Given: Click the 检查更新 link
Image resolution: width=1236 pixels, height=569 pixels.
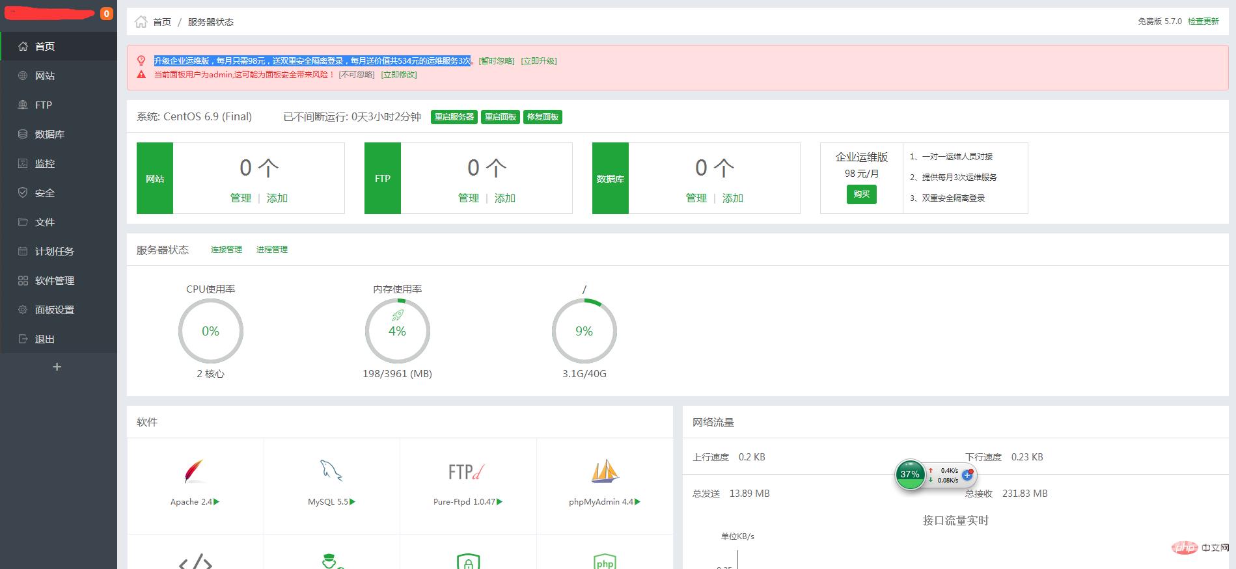Looking at the screenshot, I should pos(1203,21).
